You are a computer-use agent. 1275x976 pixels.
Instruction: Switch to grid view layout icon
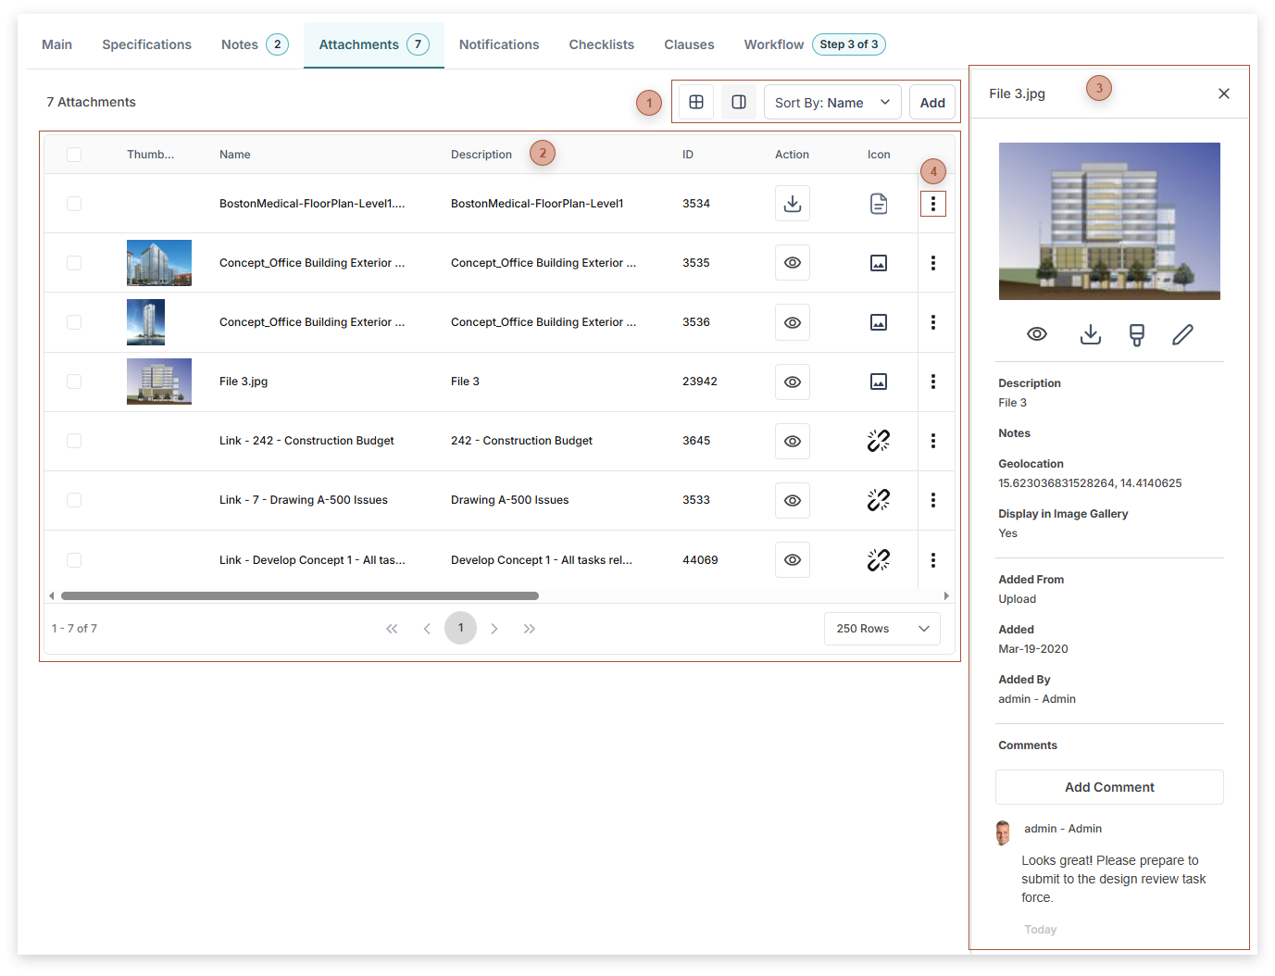[x=696, y=103]
